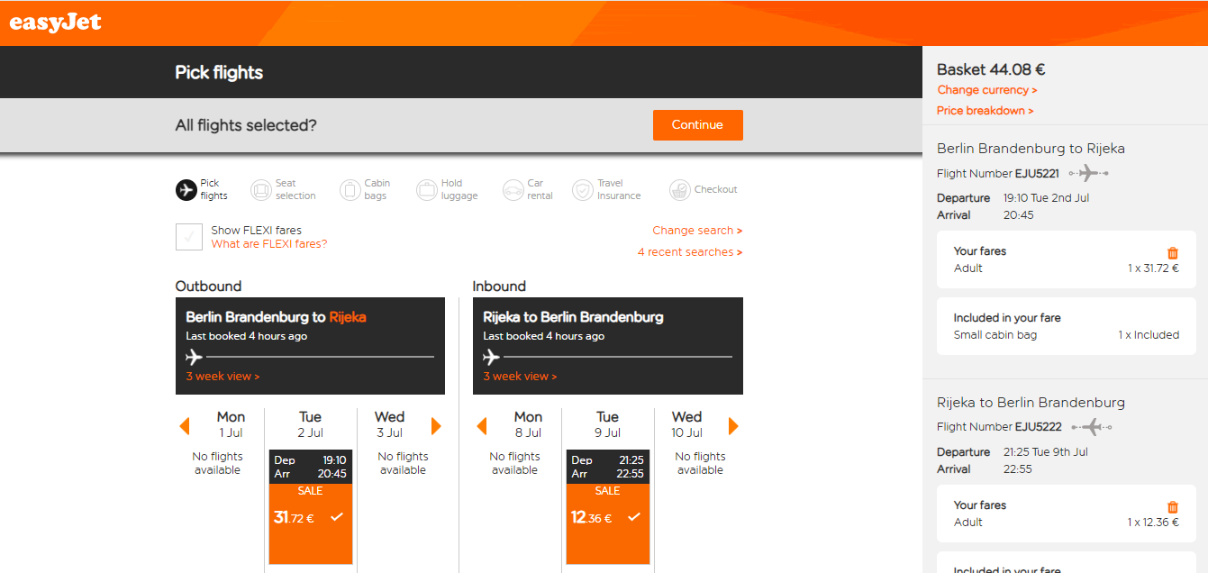Click the Pick flights plane step icon

click(186, 190)
